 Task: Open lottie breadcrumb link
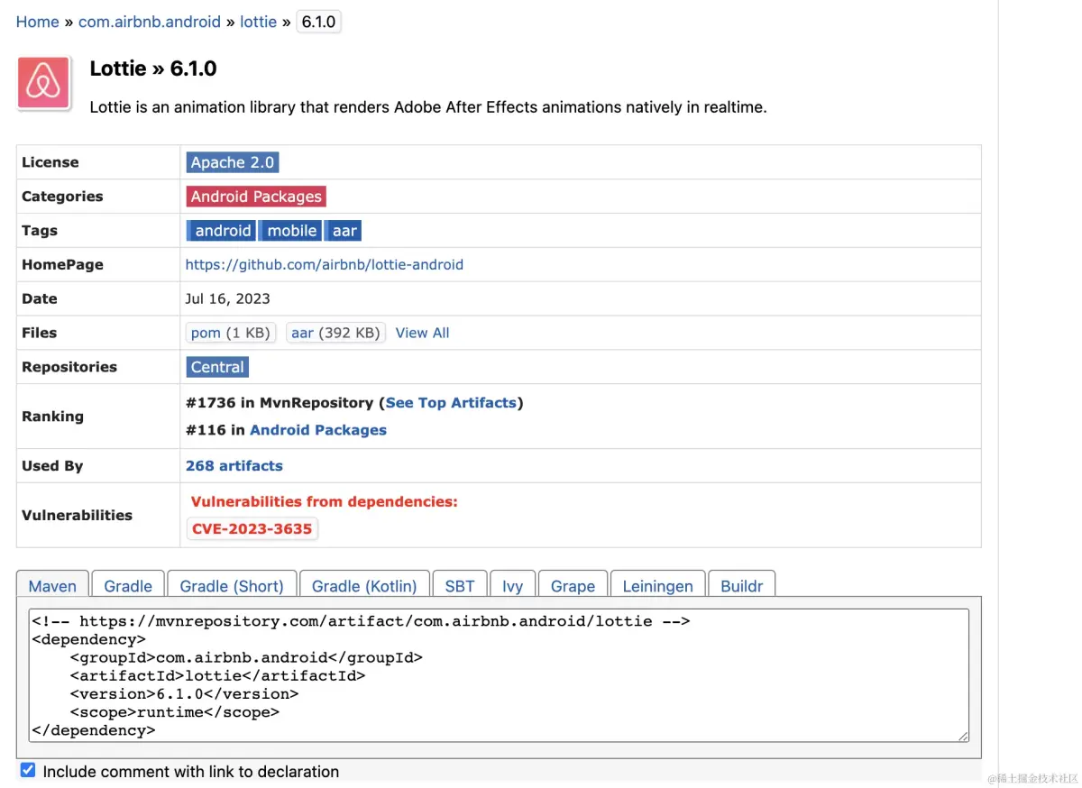[x=258, y=22]
